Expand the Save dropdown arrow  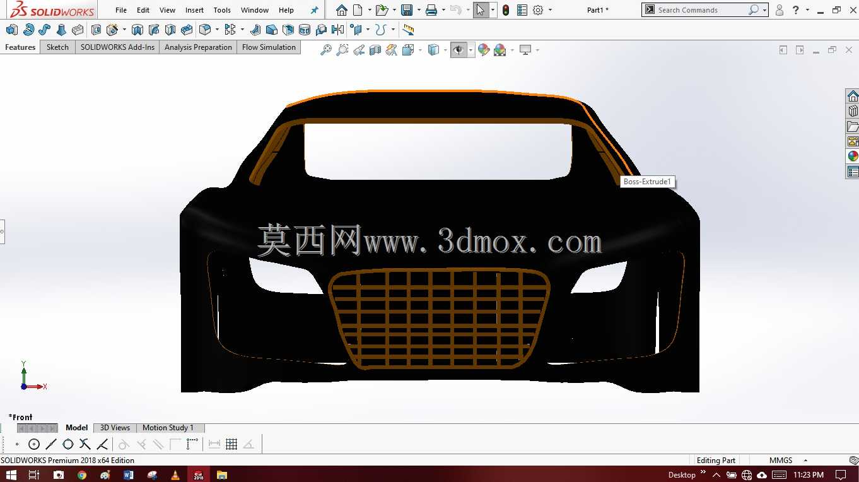[x=419, y=10]
